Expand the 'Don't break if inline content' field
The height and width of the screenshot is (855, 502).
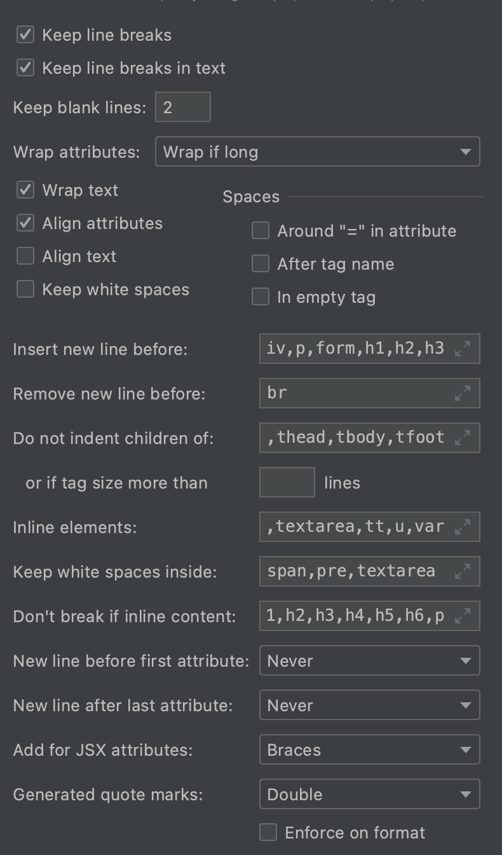click(463, 616)
